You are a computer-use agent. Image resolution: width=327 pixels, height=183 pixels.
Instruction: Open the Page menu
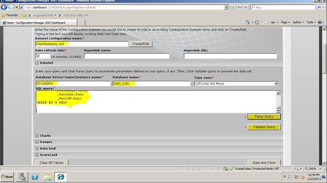285,22
